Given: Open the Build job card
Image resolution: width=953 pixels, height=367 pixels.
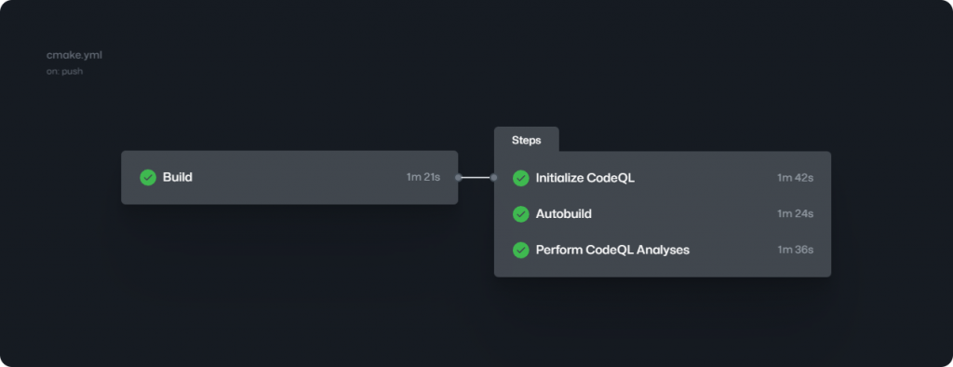Looking at the screenshot, I should (x=289, y=178).
